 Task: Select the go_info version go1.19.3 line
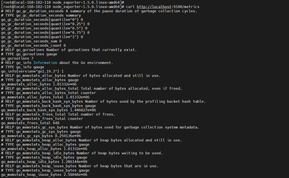(x=32, y=71)
